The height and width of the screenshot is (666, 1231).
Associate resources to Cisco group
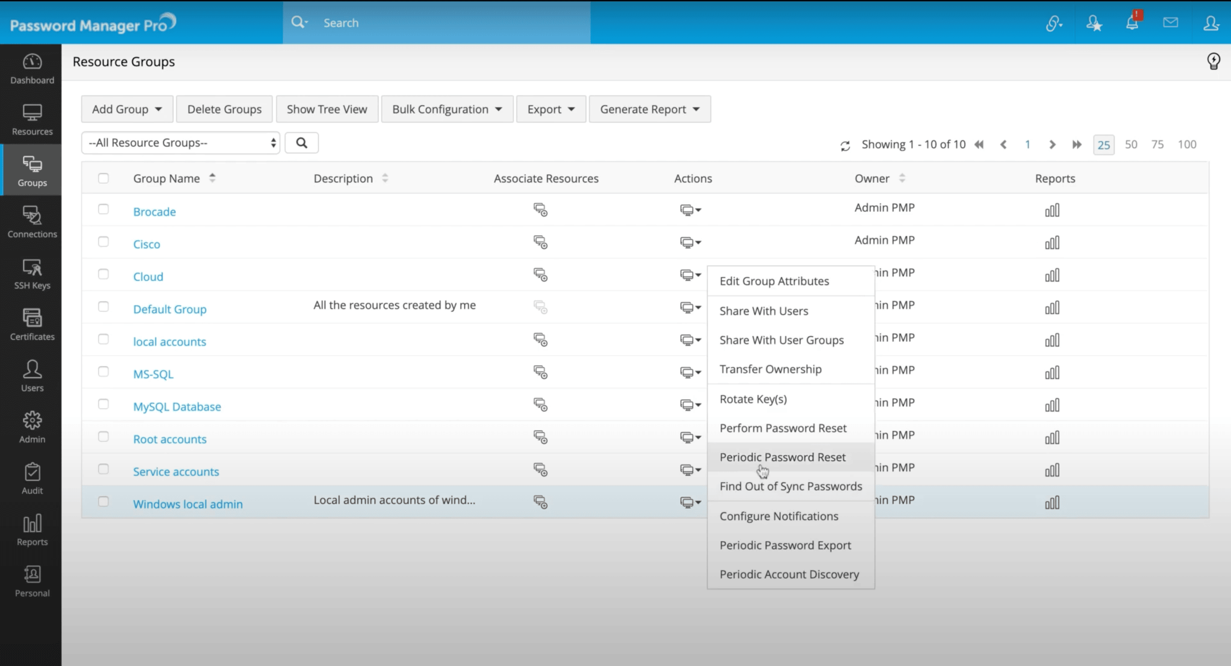click(540, 242)
